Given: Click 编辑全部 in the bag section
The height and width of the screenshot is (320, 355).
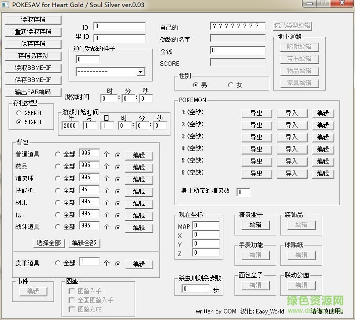Looking at the screenshot, I should click(84, 243).
